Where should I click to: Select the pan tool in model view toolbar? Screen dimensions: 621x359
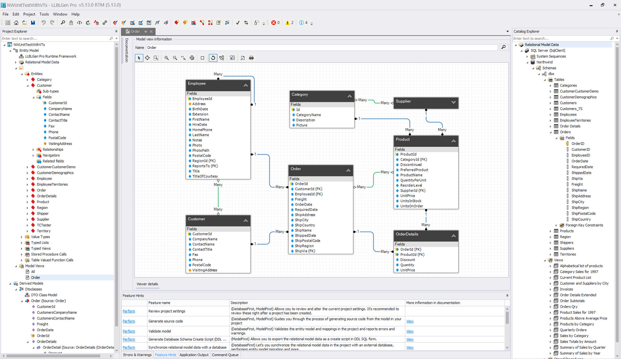147,58
